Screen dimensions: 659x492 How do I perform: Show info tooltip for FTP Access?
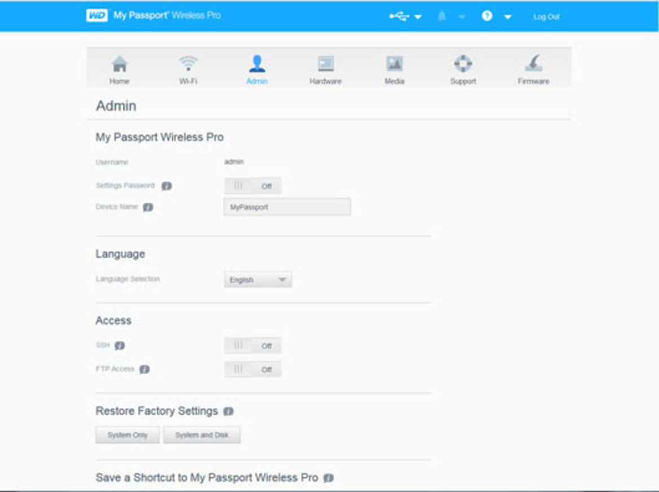(x=144, y=369)
